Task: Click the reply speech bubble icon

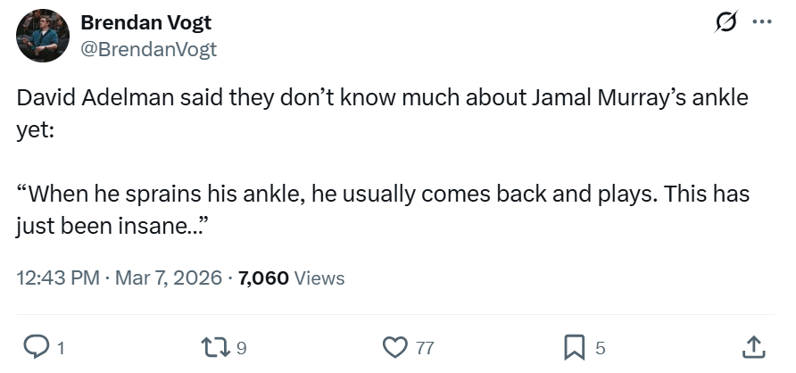Action: coord(35,346)
